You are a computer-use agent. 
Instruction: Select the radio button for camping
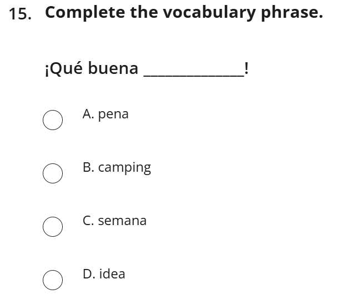pos(53,173)
